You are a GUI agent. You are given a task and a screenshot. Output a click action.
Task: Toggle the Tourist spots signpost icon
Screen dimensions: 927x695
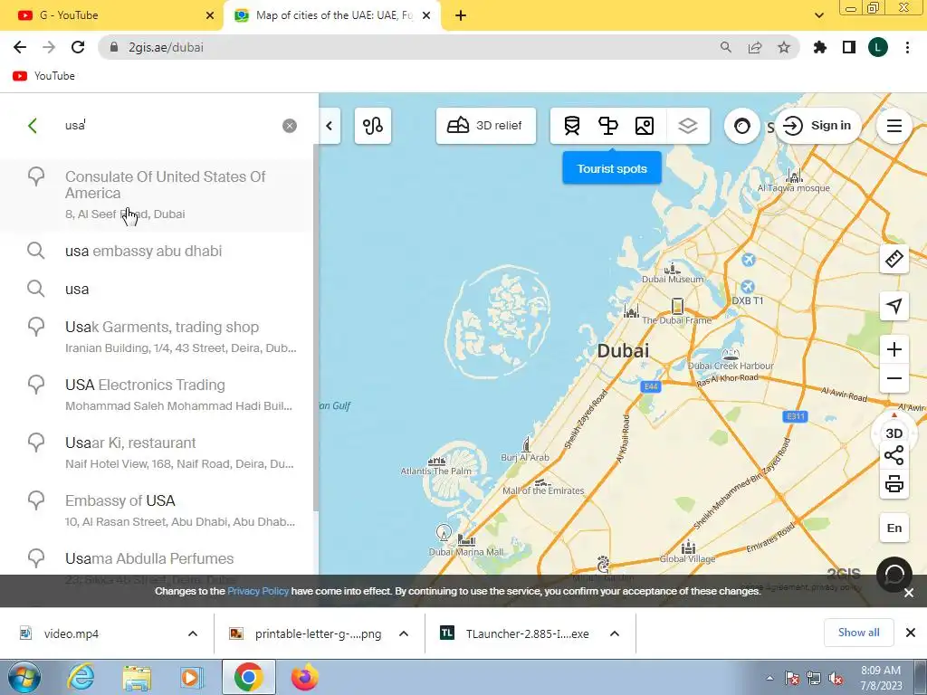(608, 125)
